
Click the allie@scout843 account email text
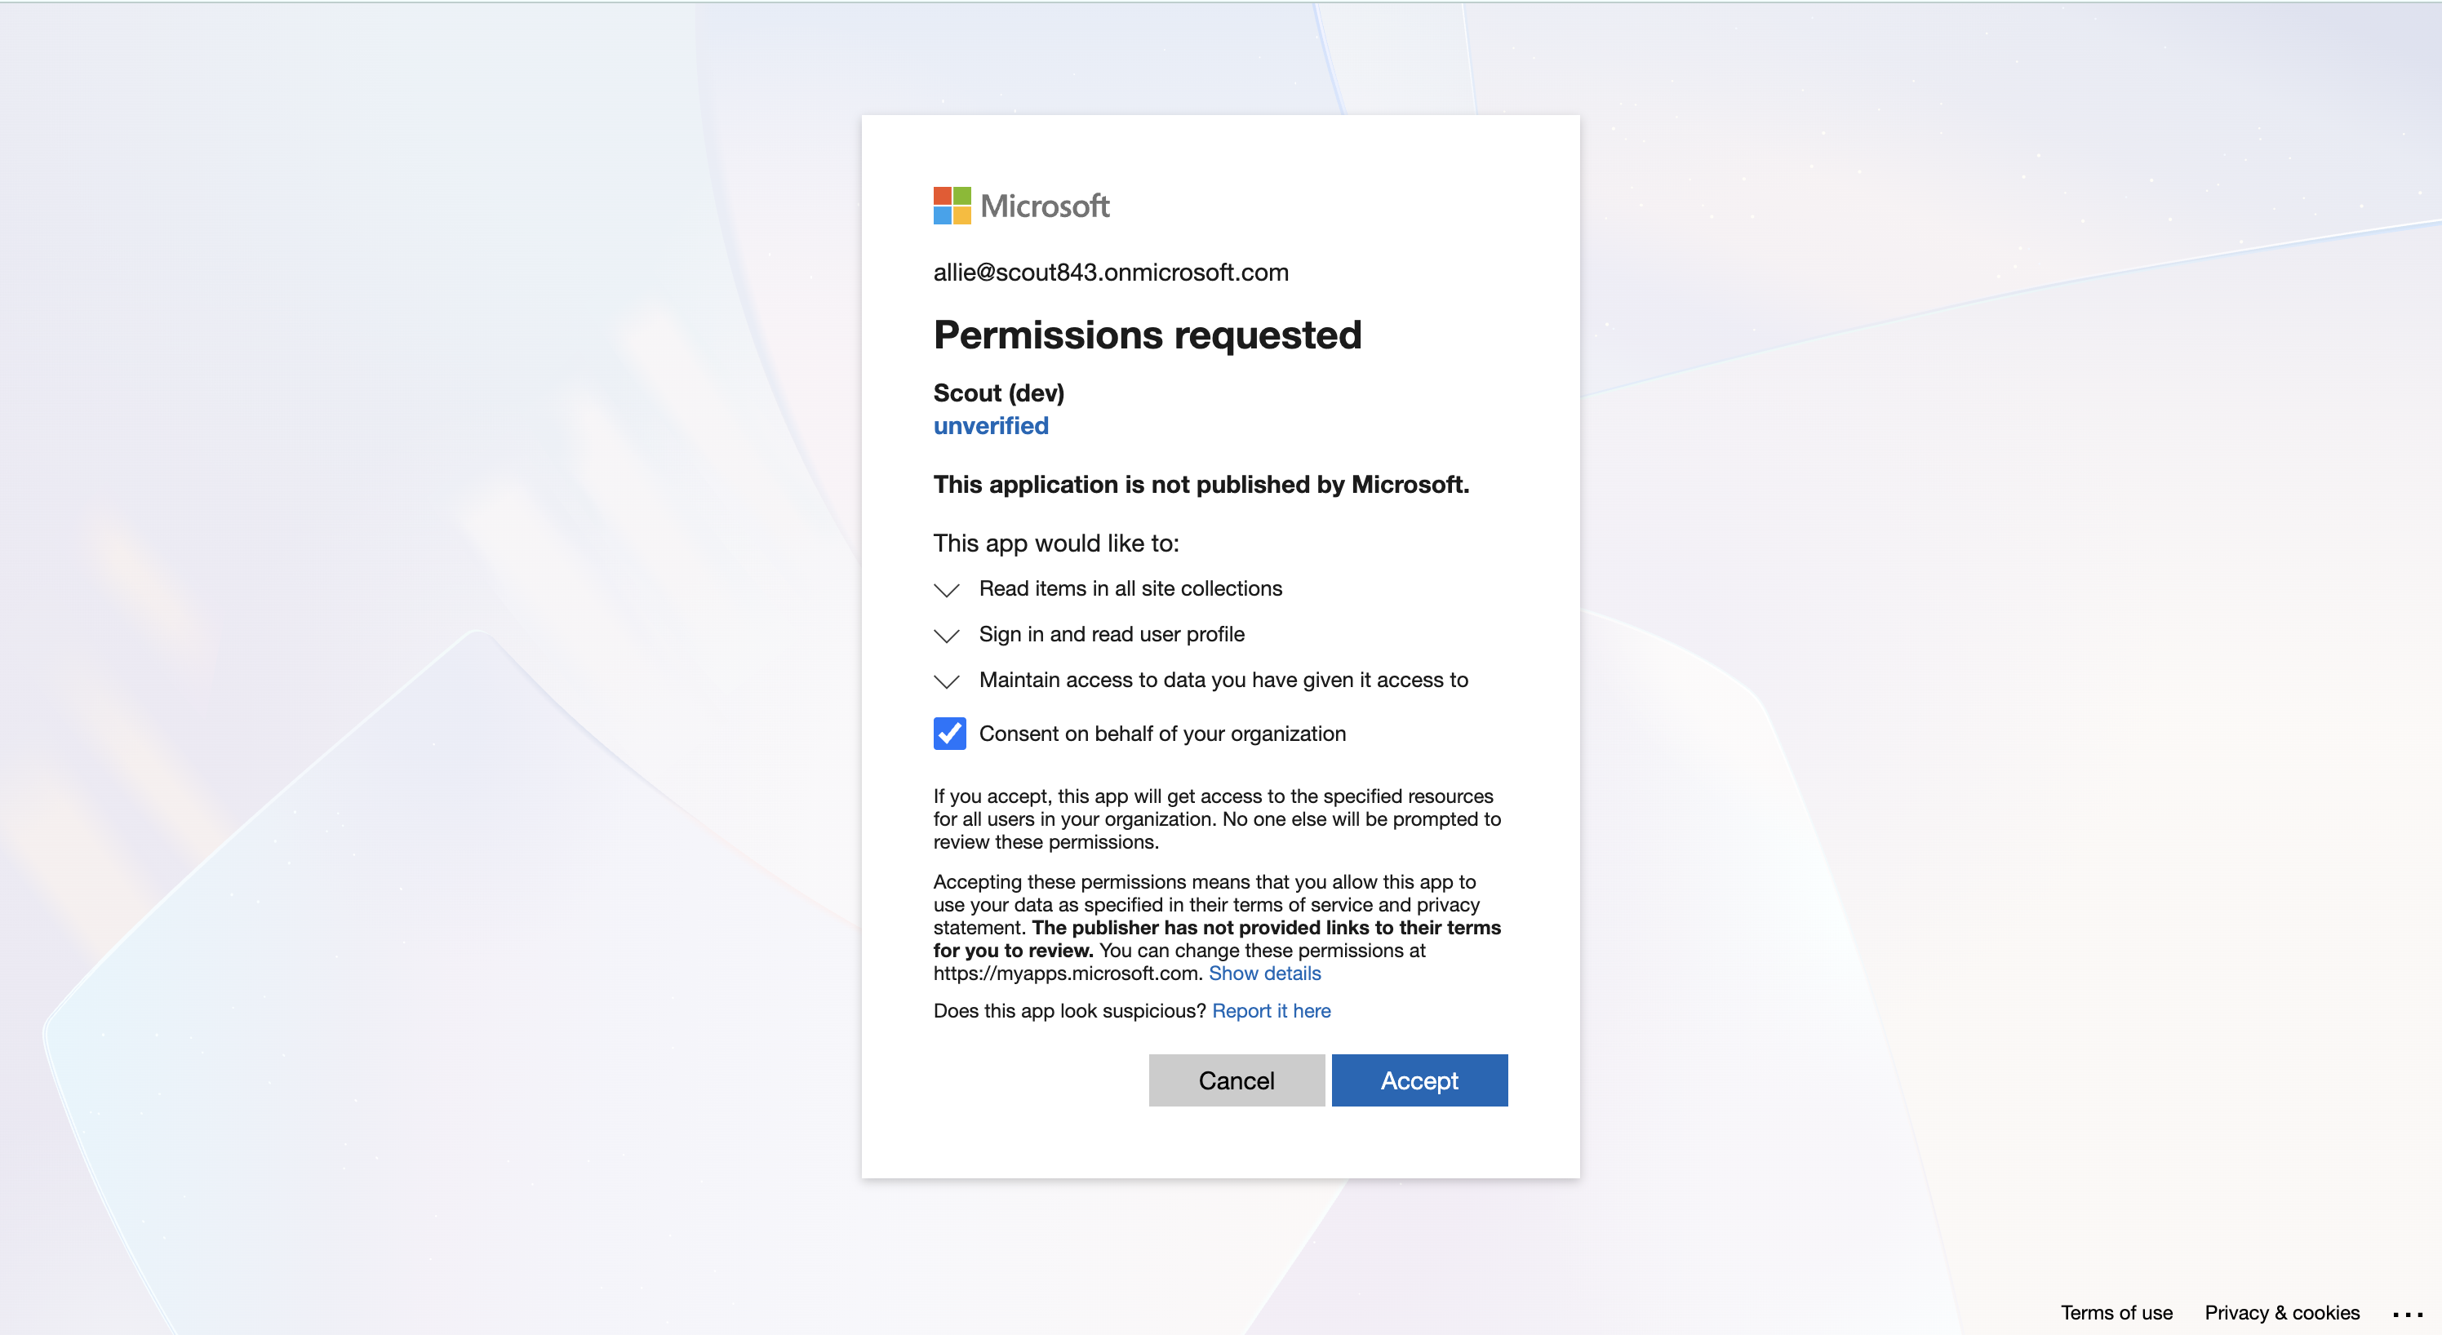pyautogui.click(x=1110, y=273)
